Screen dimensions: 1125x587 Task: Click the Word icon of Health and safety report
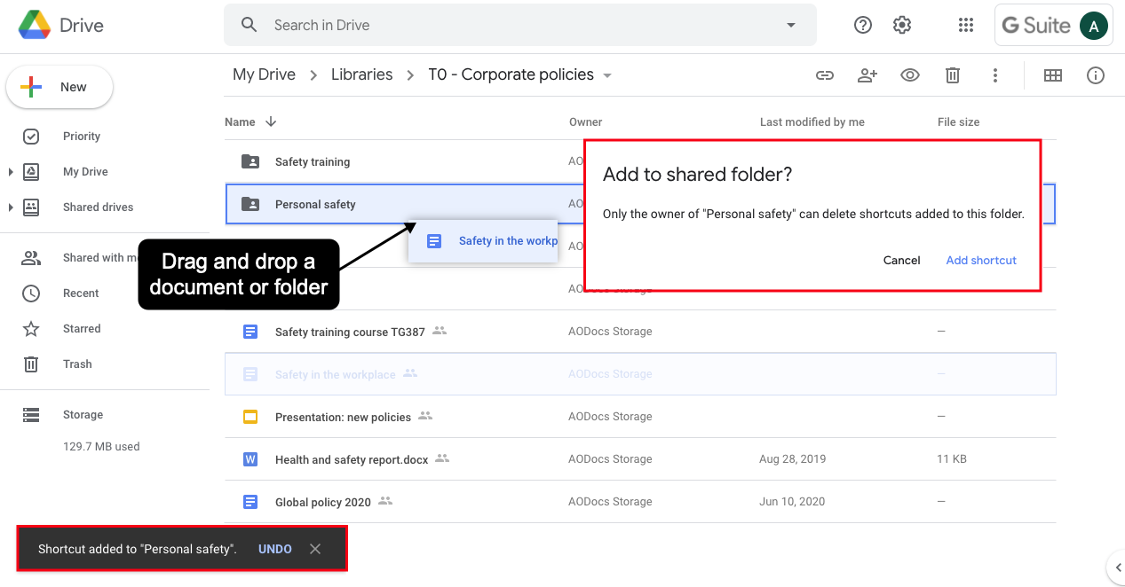(250, 459)
